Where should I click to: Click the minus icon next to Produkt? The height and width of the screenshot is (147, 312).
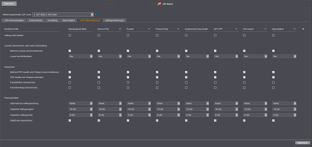[x=149, y=29]
